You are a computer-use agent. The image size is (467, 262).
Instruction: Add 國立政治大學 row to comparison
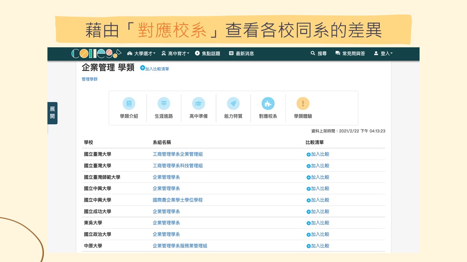(x=318, y=234)
